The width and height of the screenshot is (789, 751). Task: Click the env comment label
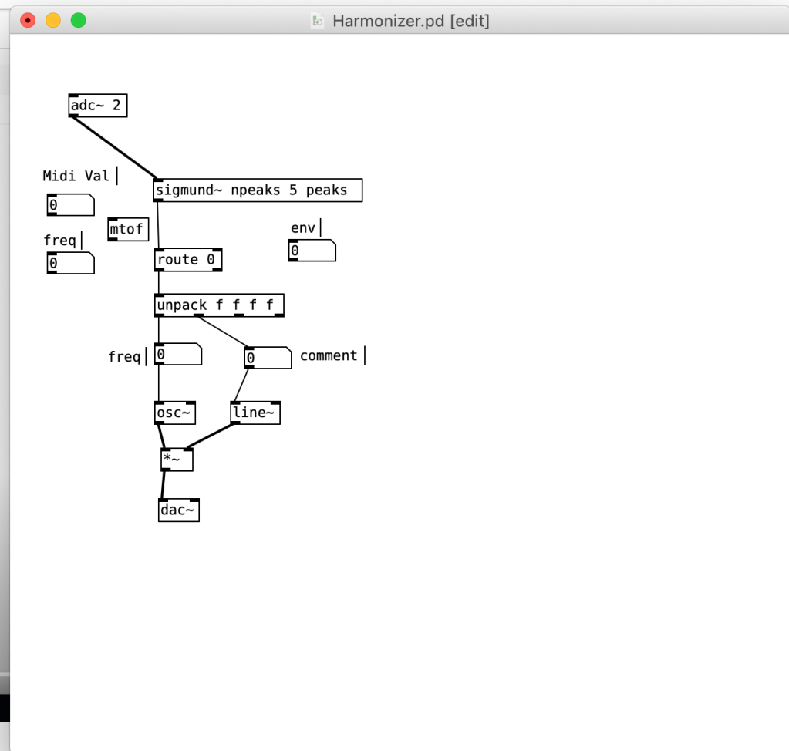(303, 228)
